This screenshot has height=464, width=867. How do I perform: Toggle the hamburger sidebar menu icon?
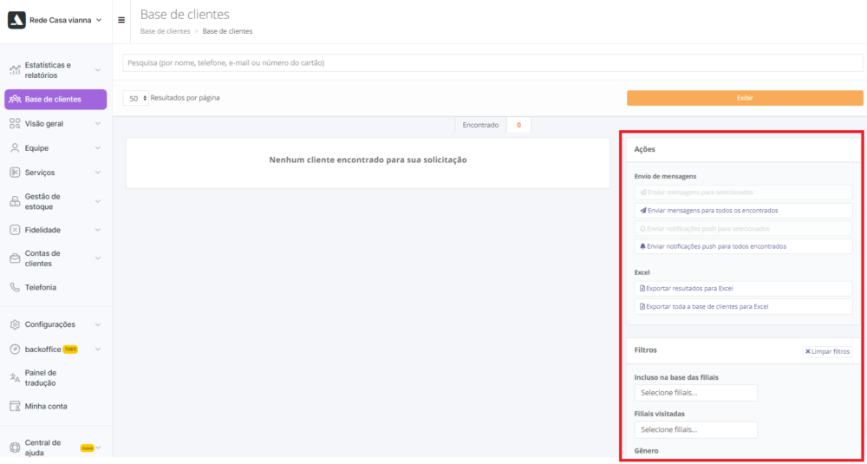[121, 20]
